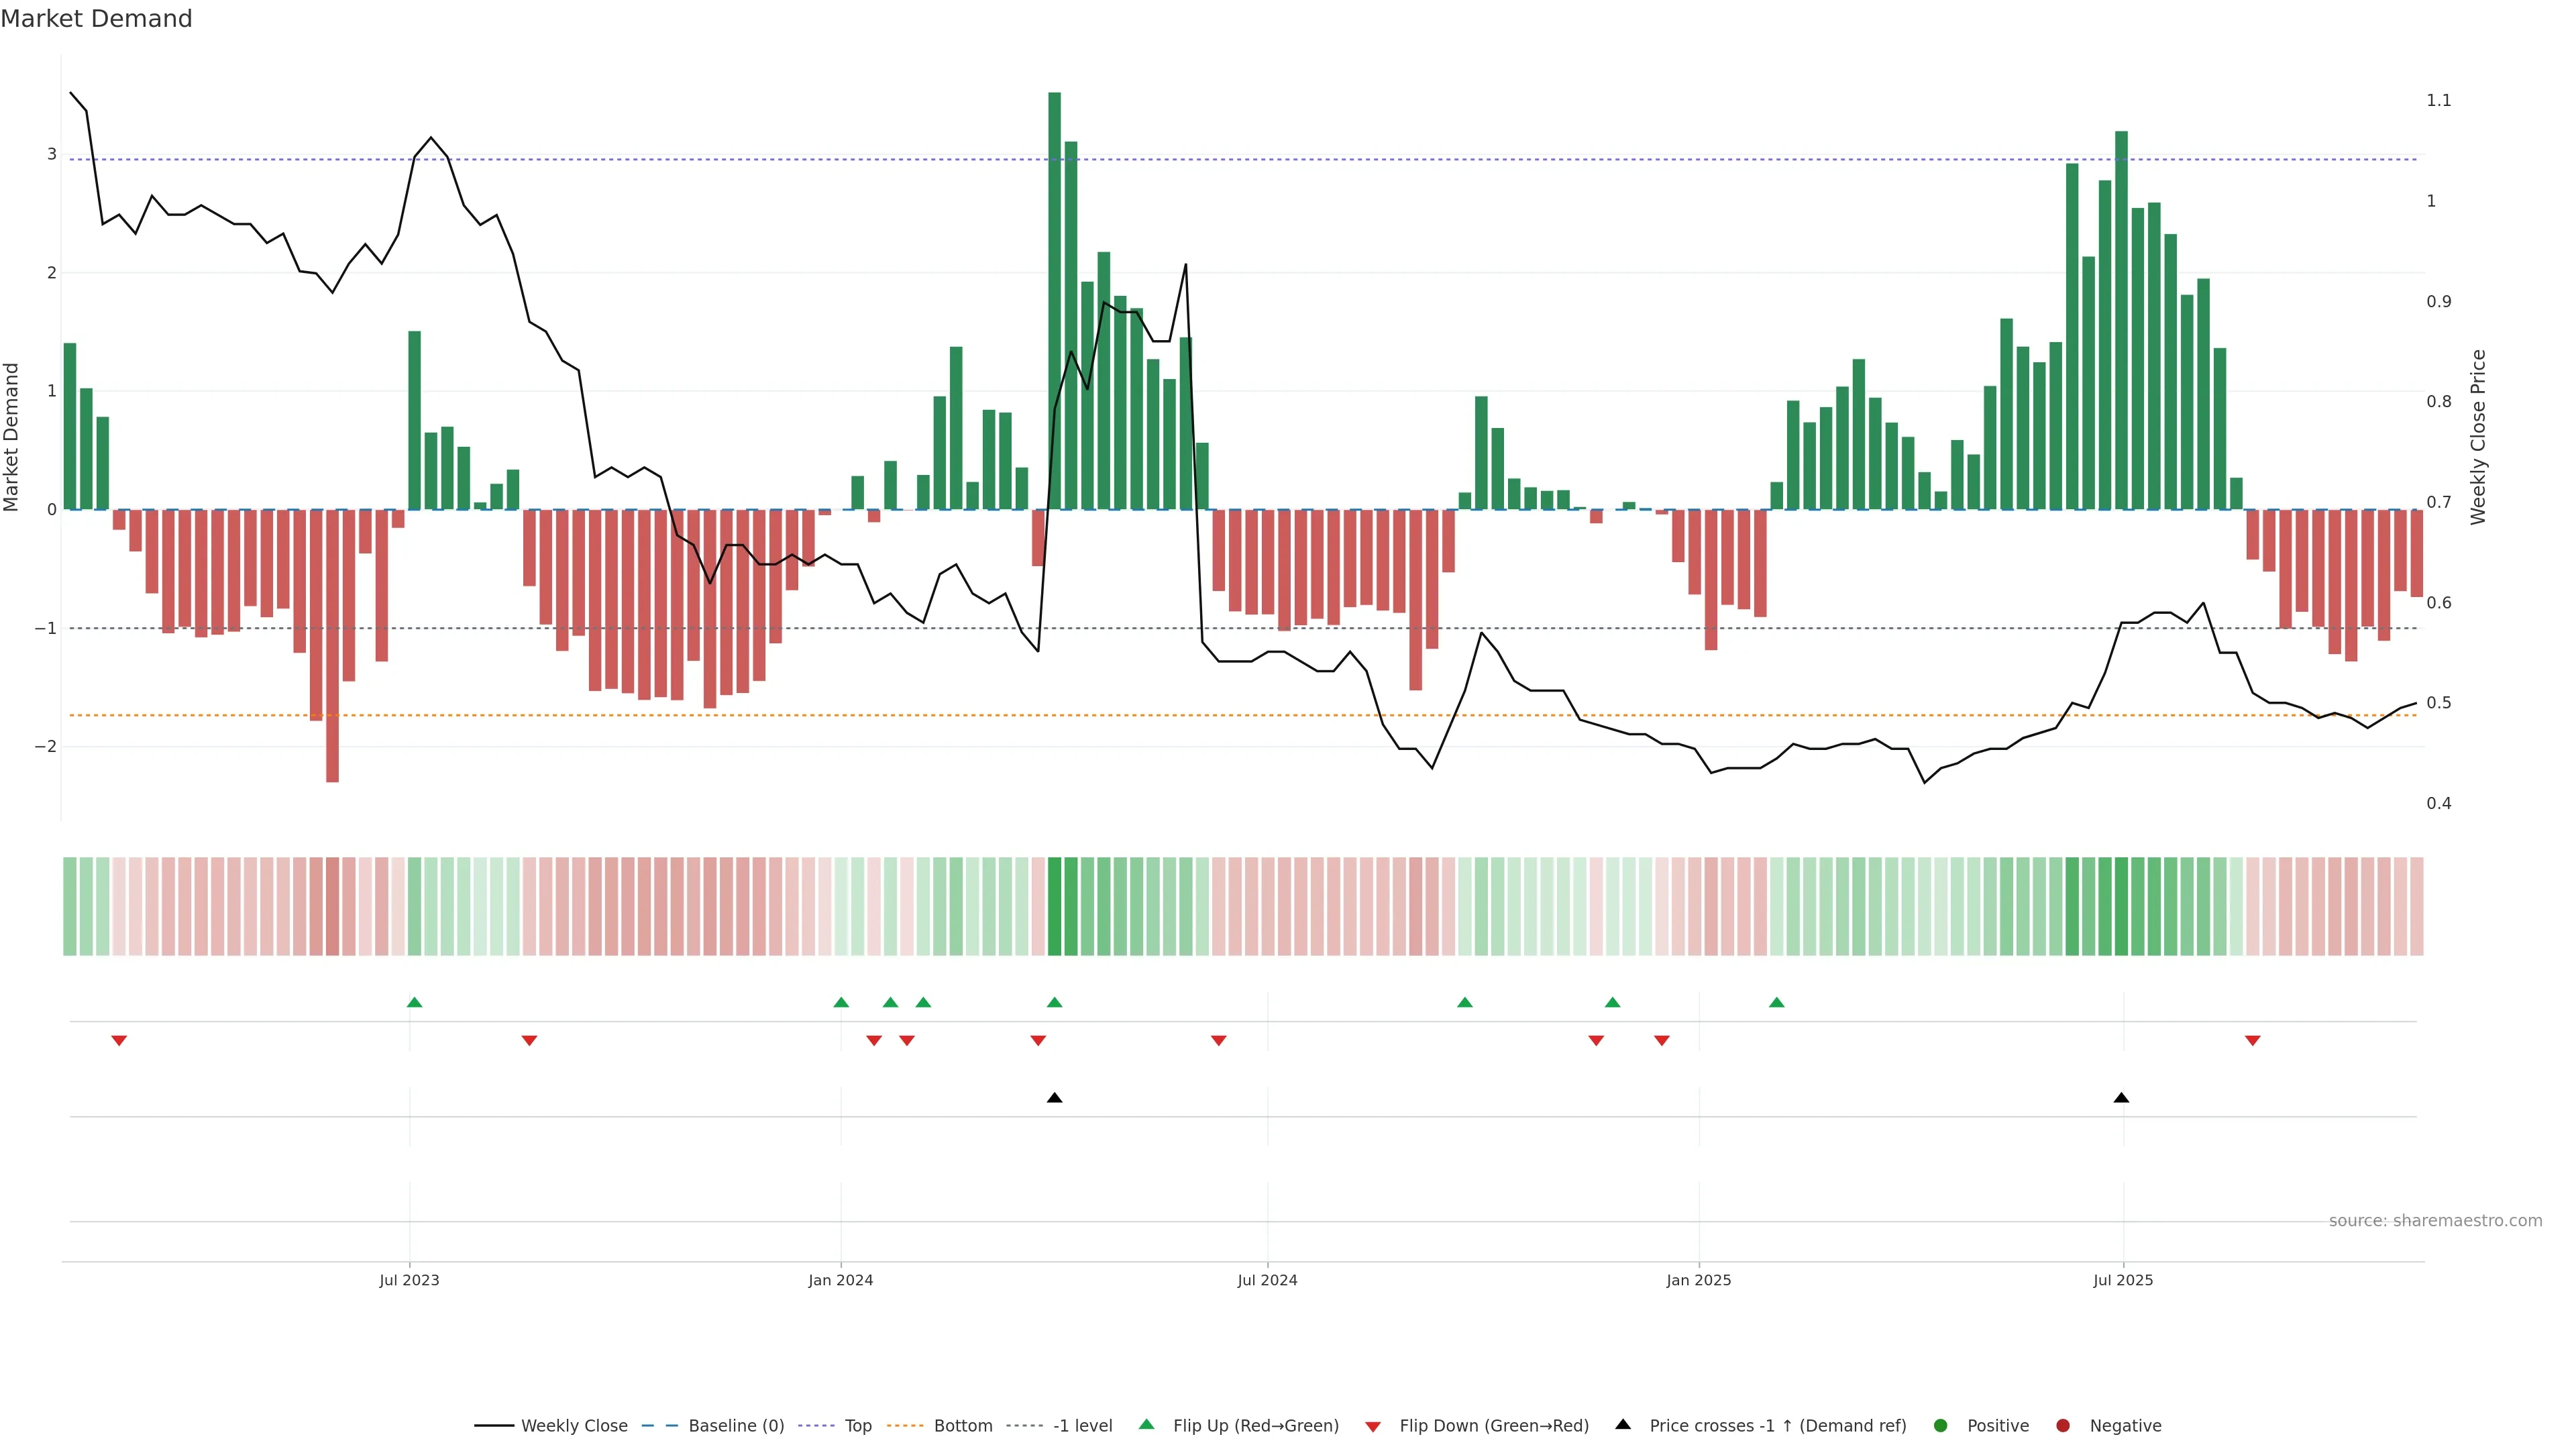This screenshot has height=1449, width=2576.
Task: Click the Market Demand chart title
Action: [x=96, y=19]
